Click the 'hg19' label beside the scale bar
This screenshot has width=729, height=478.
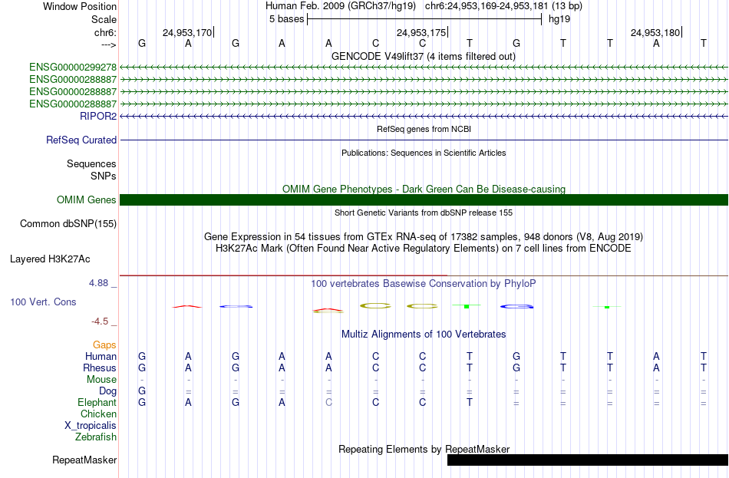click(x=559, y=19)
